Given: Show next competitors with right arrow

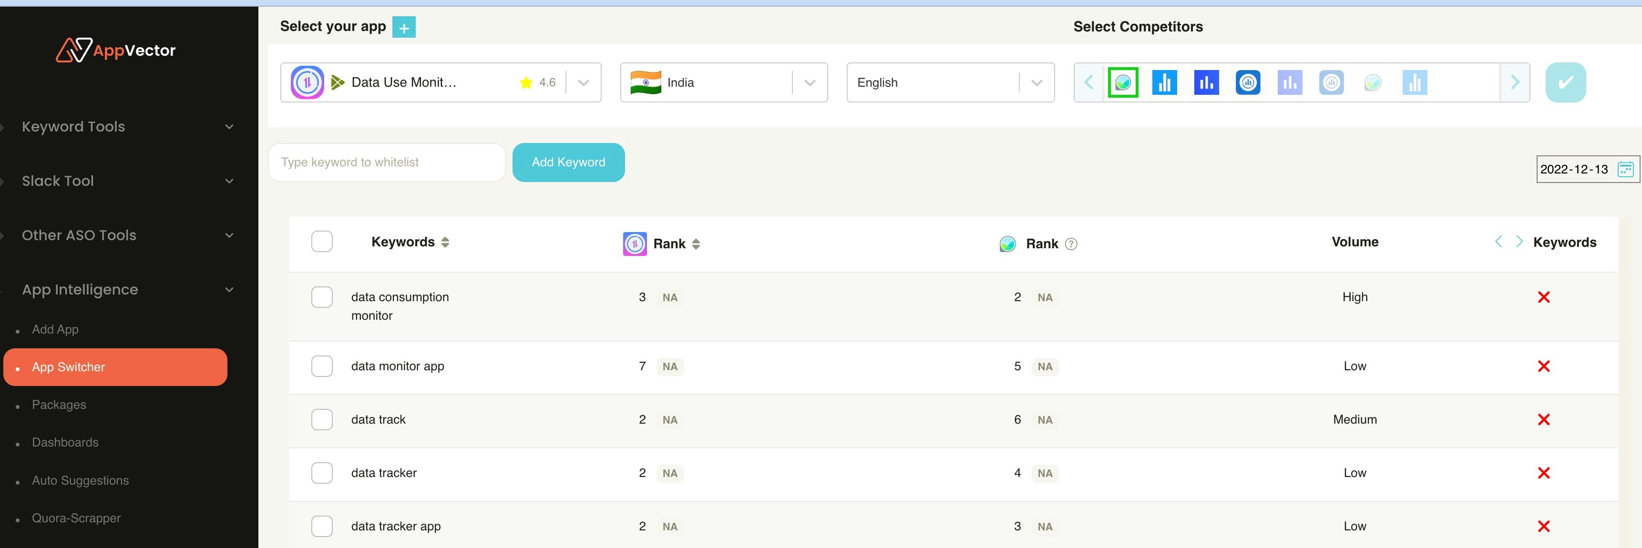Looking at the screenshot, I should click(1515, 82).
